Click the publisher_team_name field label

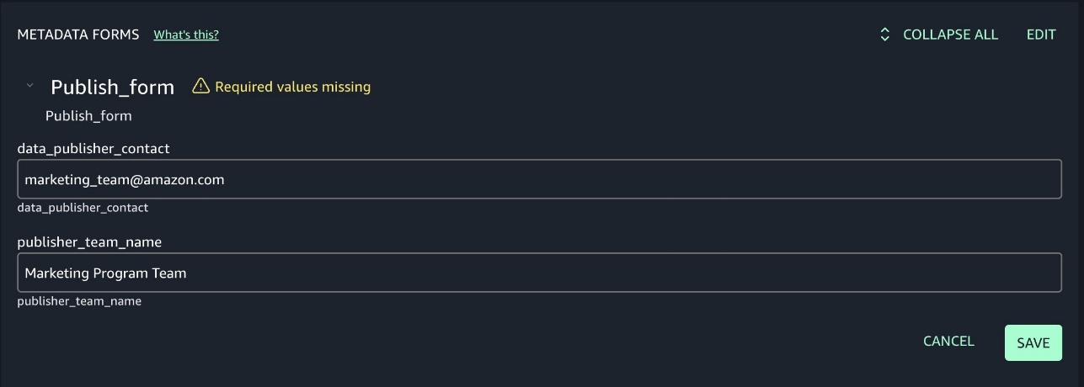click(x=89, y=241)
